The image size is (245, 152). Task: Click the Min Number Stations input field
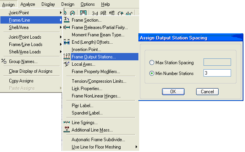tap(217, 73)
